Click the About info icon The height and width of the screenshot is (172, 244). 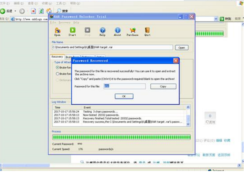[x=117, y=32]
